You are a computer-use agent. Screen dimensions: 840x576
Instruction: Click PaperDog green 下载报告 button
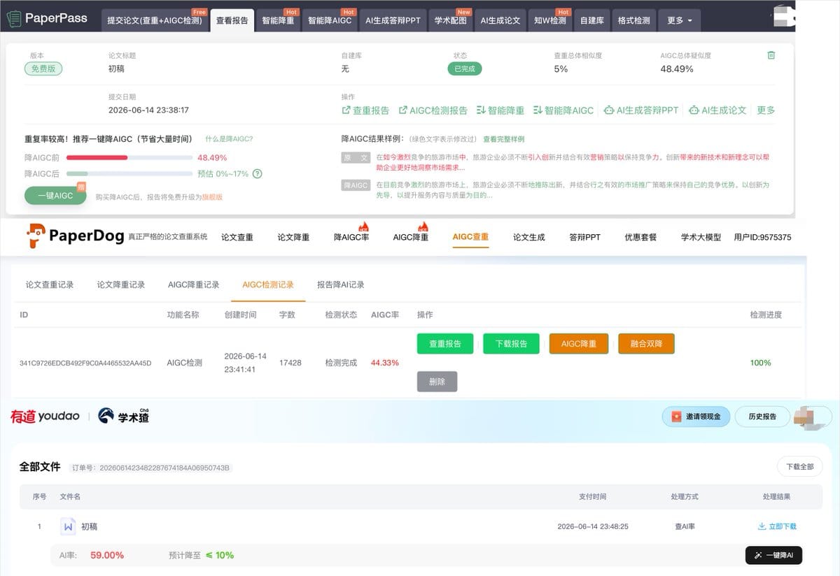[512, 344]
